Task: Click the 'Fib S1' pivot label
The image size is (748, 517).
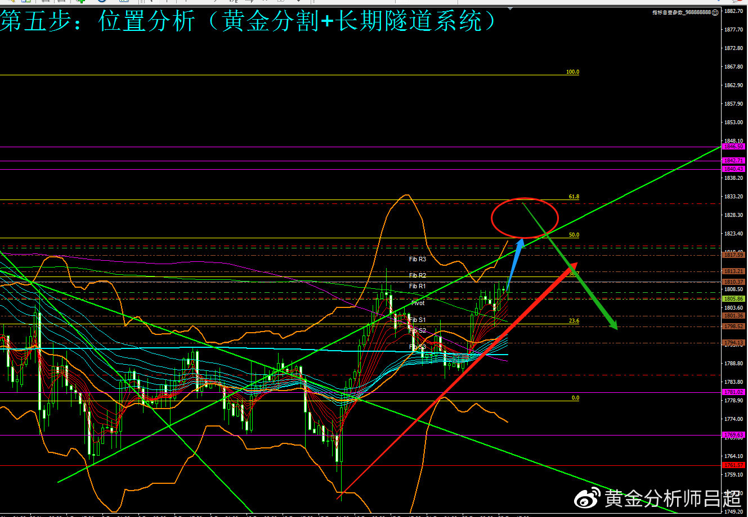Action: coord(418,320)
